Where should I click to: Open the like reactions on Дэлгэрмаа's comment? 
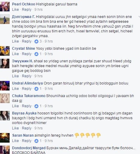pyautogui.click(x=38, y=41)
